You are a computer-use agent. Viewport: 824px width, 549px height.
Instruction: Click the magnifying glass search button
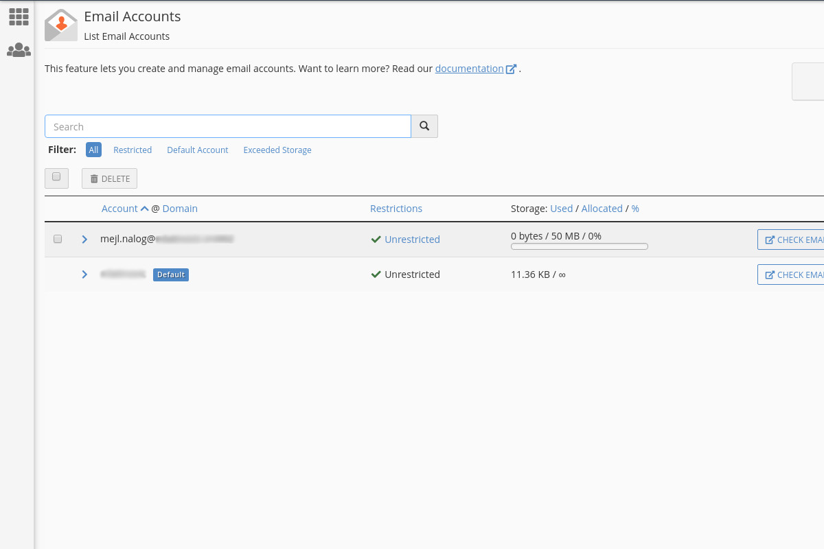pos(424,126)
